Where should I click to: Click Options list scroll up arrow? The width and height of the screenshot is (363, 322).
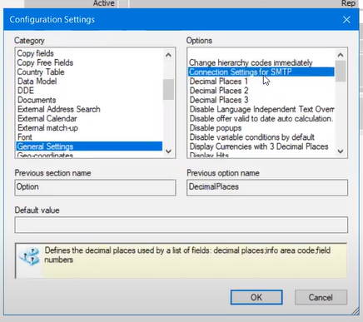click(x=341, y=55)
